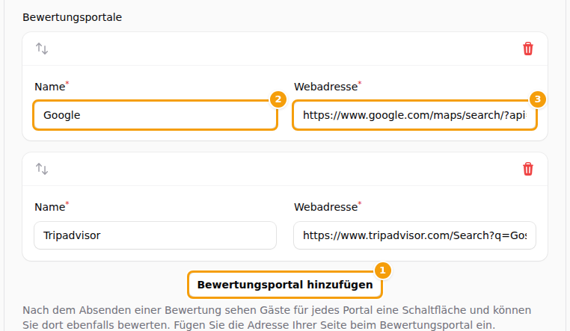
Task: Click the Bewertungsportale section heading
Action: [x=72, y=17]
